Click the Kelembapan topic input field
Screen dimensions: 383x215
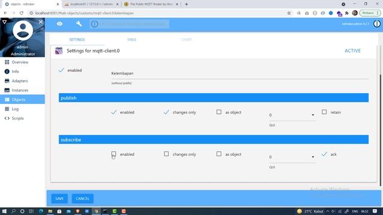(x=239, y=73)
